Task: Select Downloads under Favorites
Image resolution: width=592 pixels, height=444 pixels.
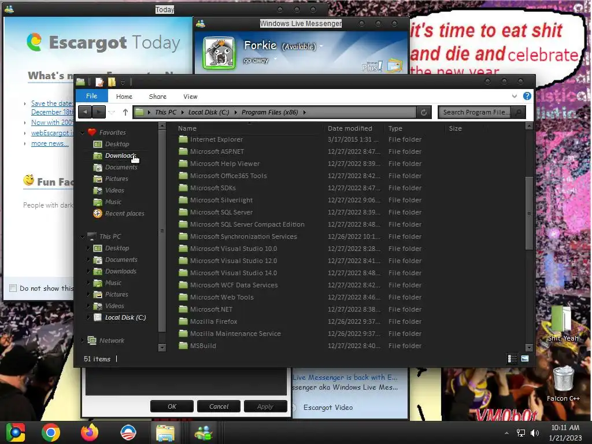Action: pos(120,156)
